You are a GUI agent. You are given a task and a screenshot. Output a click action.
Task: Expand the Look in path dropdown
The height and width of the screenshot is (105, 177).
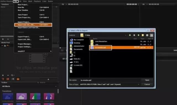pos(126,35)
